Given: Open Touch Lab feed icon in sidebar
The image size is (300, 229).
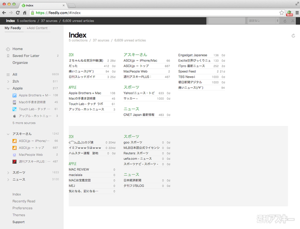Looking at the screenshot, I should [14, 109].
